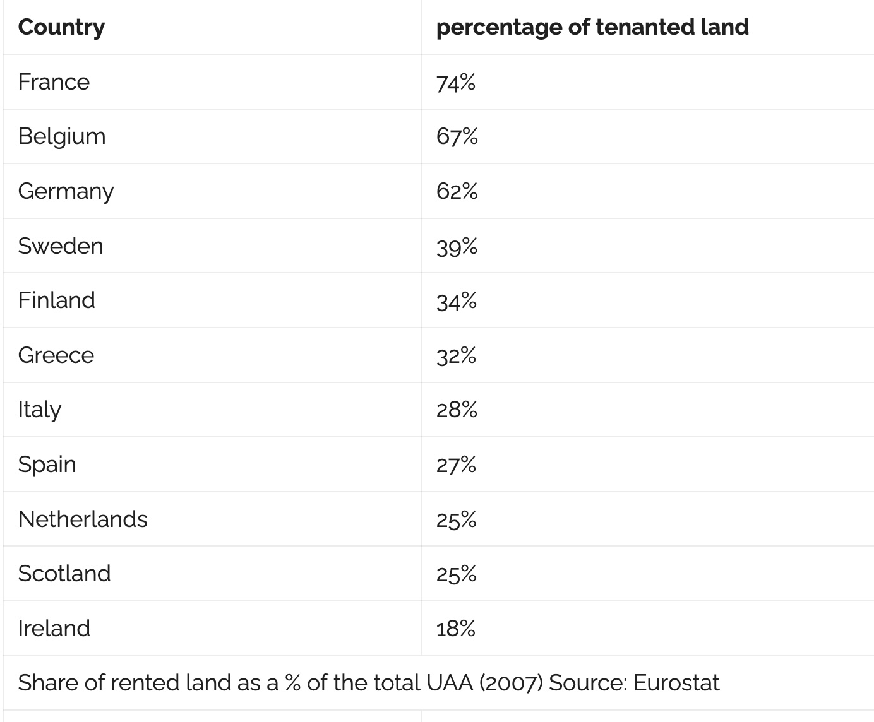Viewport: 874px width, 722px height.
Task: Click the 28% percentage for Italy
Action: coord(457,410)
